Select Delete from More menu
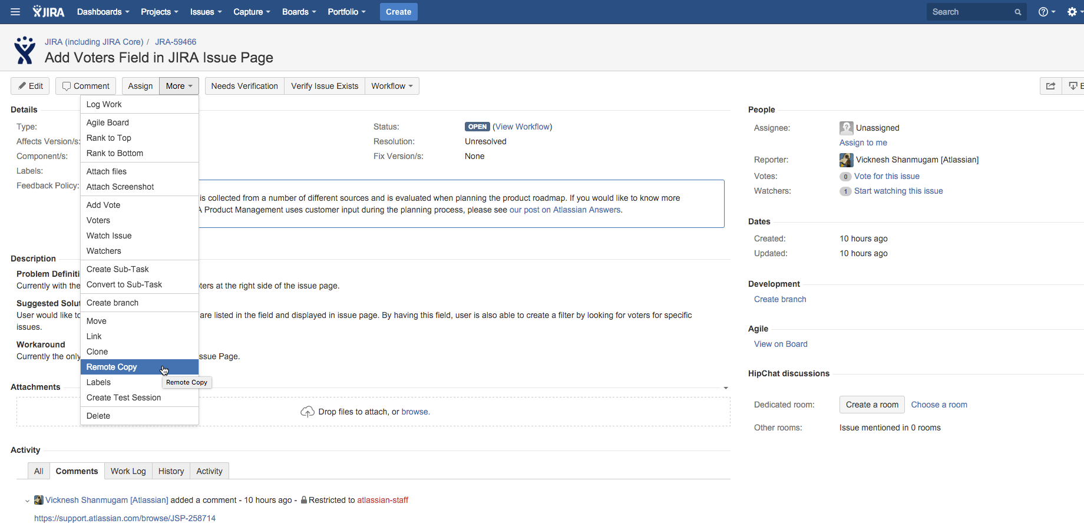The image size is (1084, 530). tap(140, 416)
